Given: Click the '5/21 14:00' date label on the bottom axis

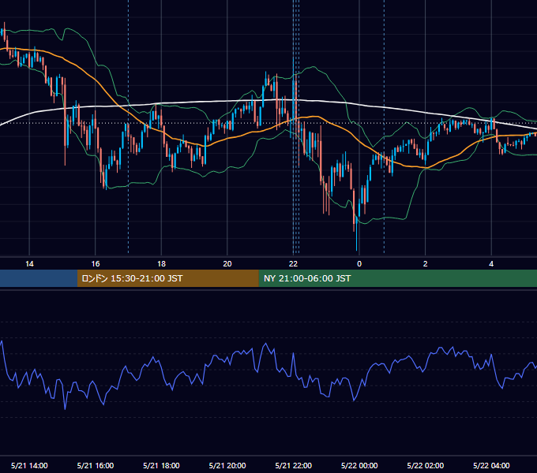Looking at the screenshot, I should point(29,465).
